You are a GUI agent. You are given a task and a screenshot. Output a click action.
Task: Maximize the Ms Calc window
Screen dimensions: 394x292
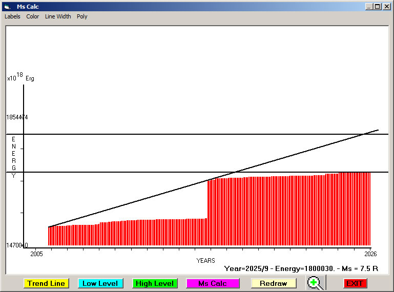click(377, 7)
